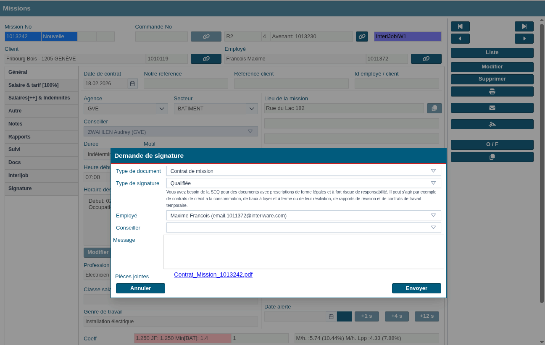Open the Contrat_Mission_1013242.pdf attachment link

pyautogui.click(x=213, y=274)
